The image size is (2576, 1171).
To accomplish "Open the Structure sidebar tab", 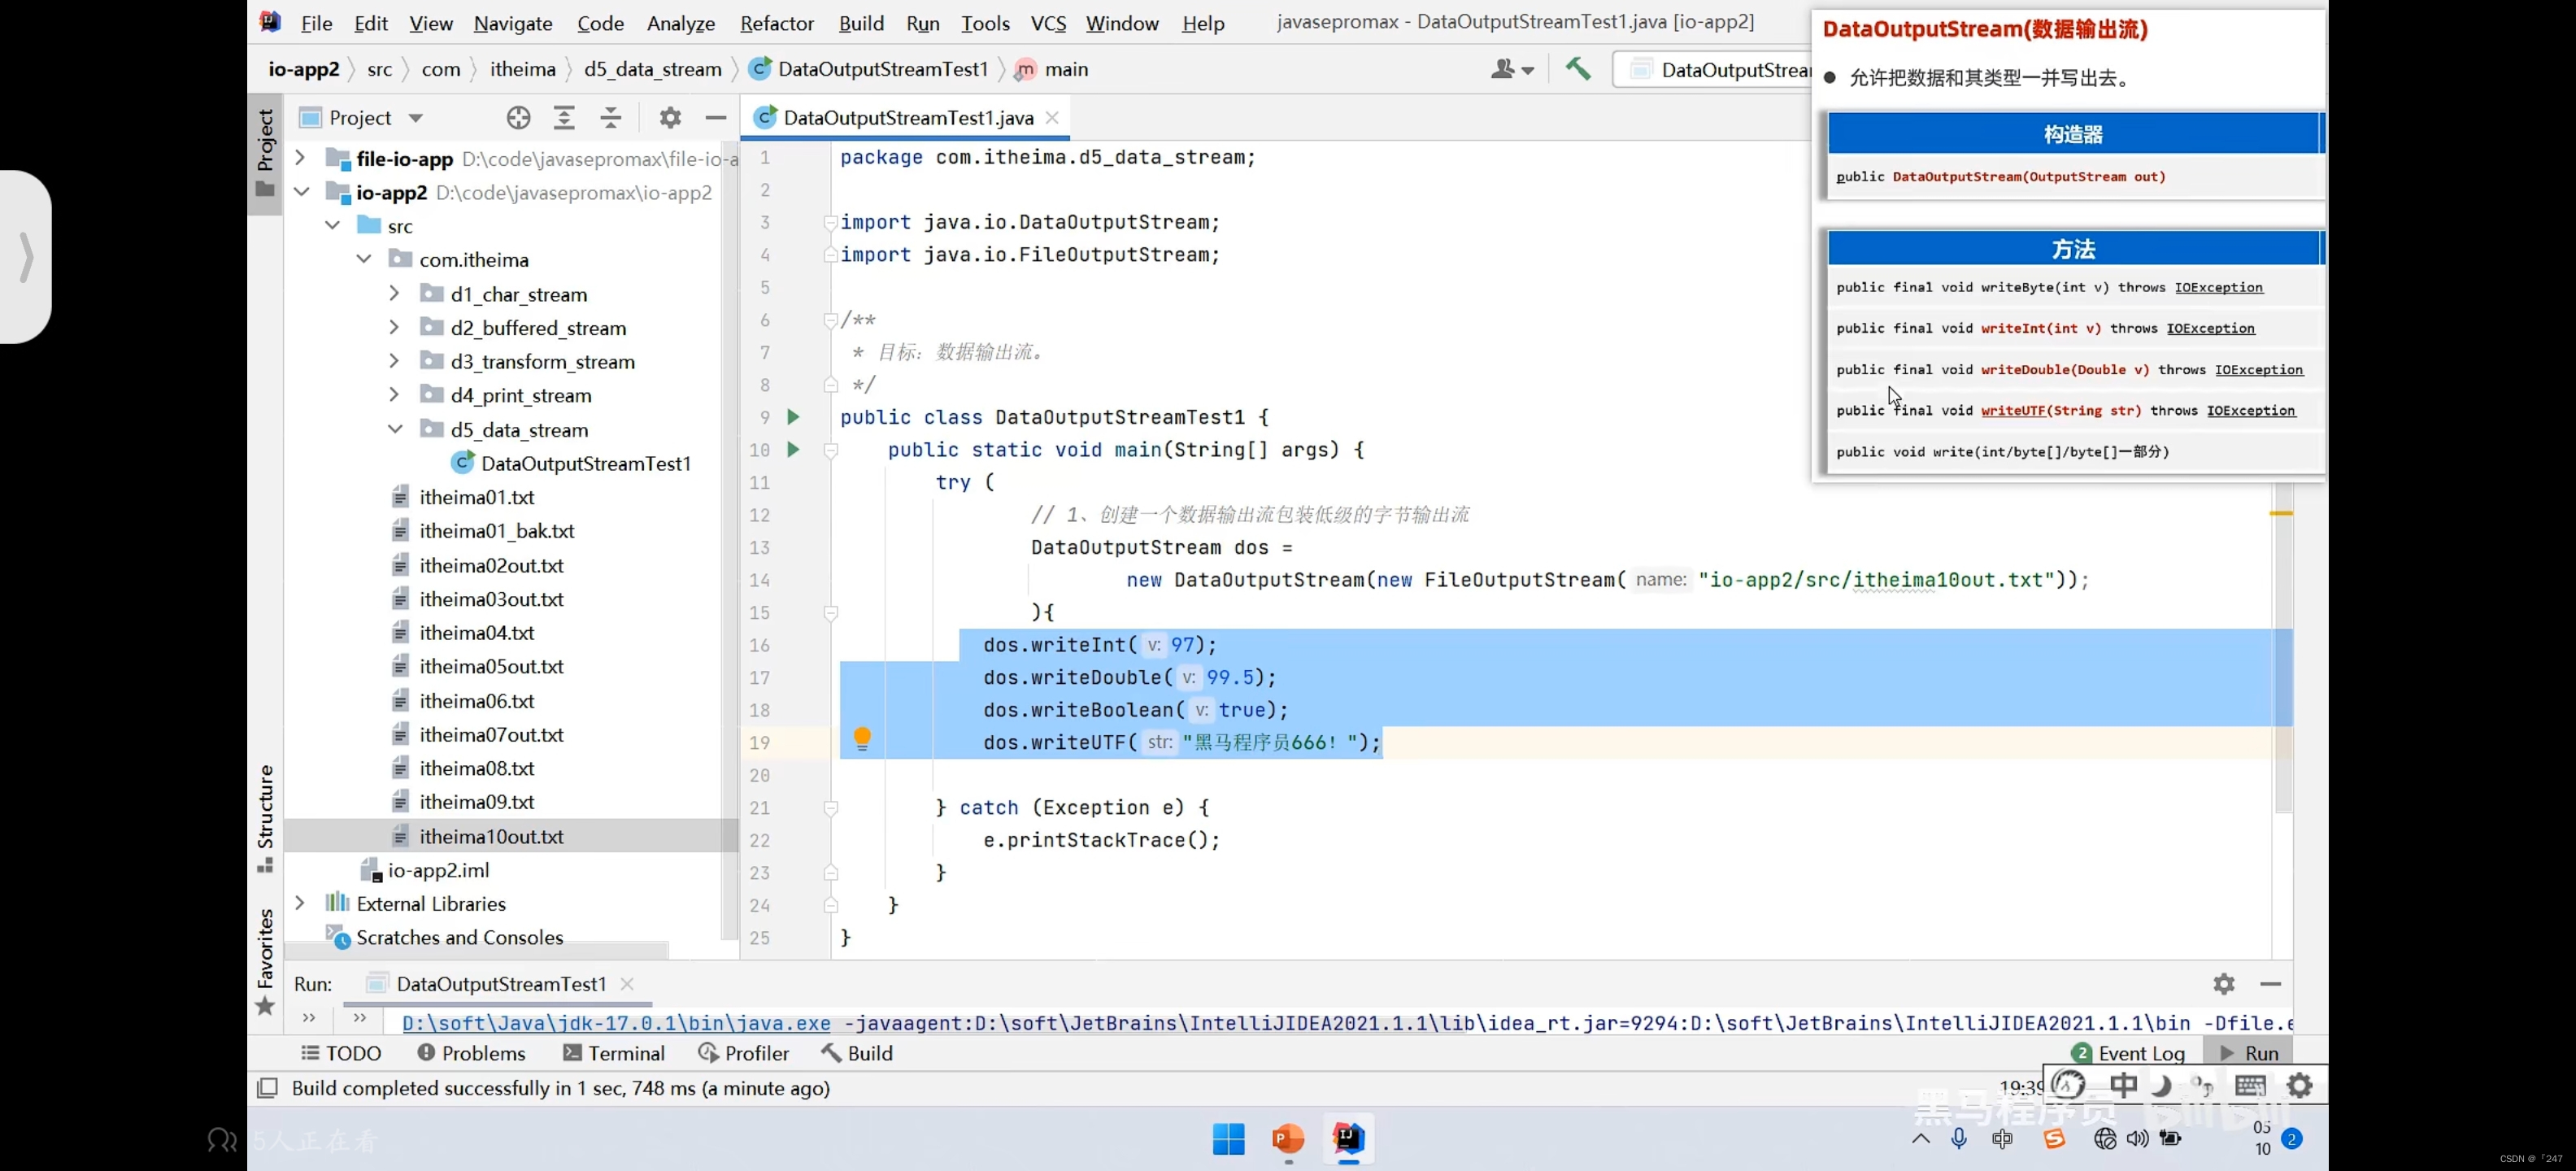I will click(x=265, y=818).
